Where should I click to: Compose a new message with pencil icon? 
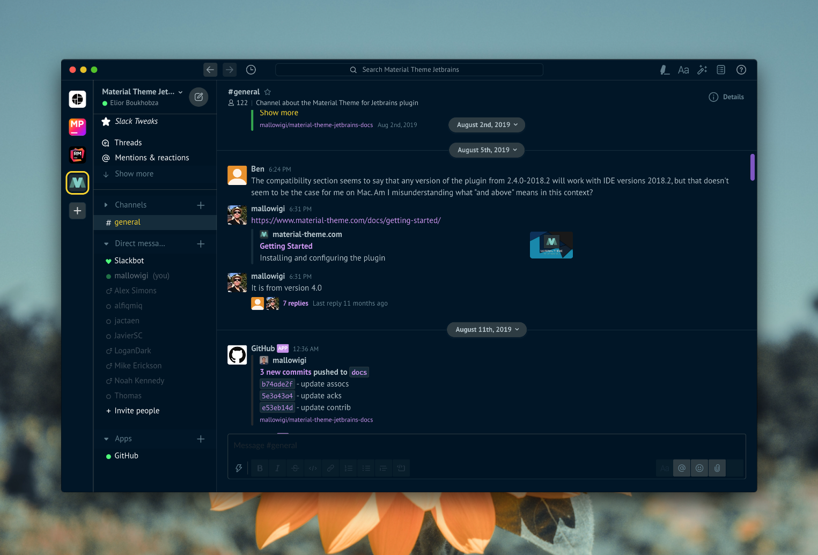pos(198,97)
